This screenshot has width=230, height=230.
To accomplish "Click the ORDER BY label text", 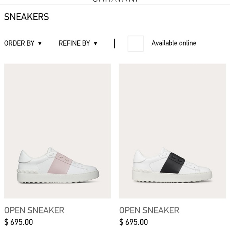I will click(x=19, y=43).
